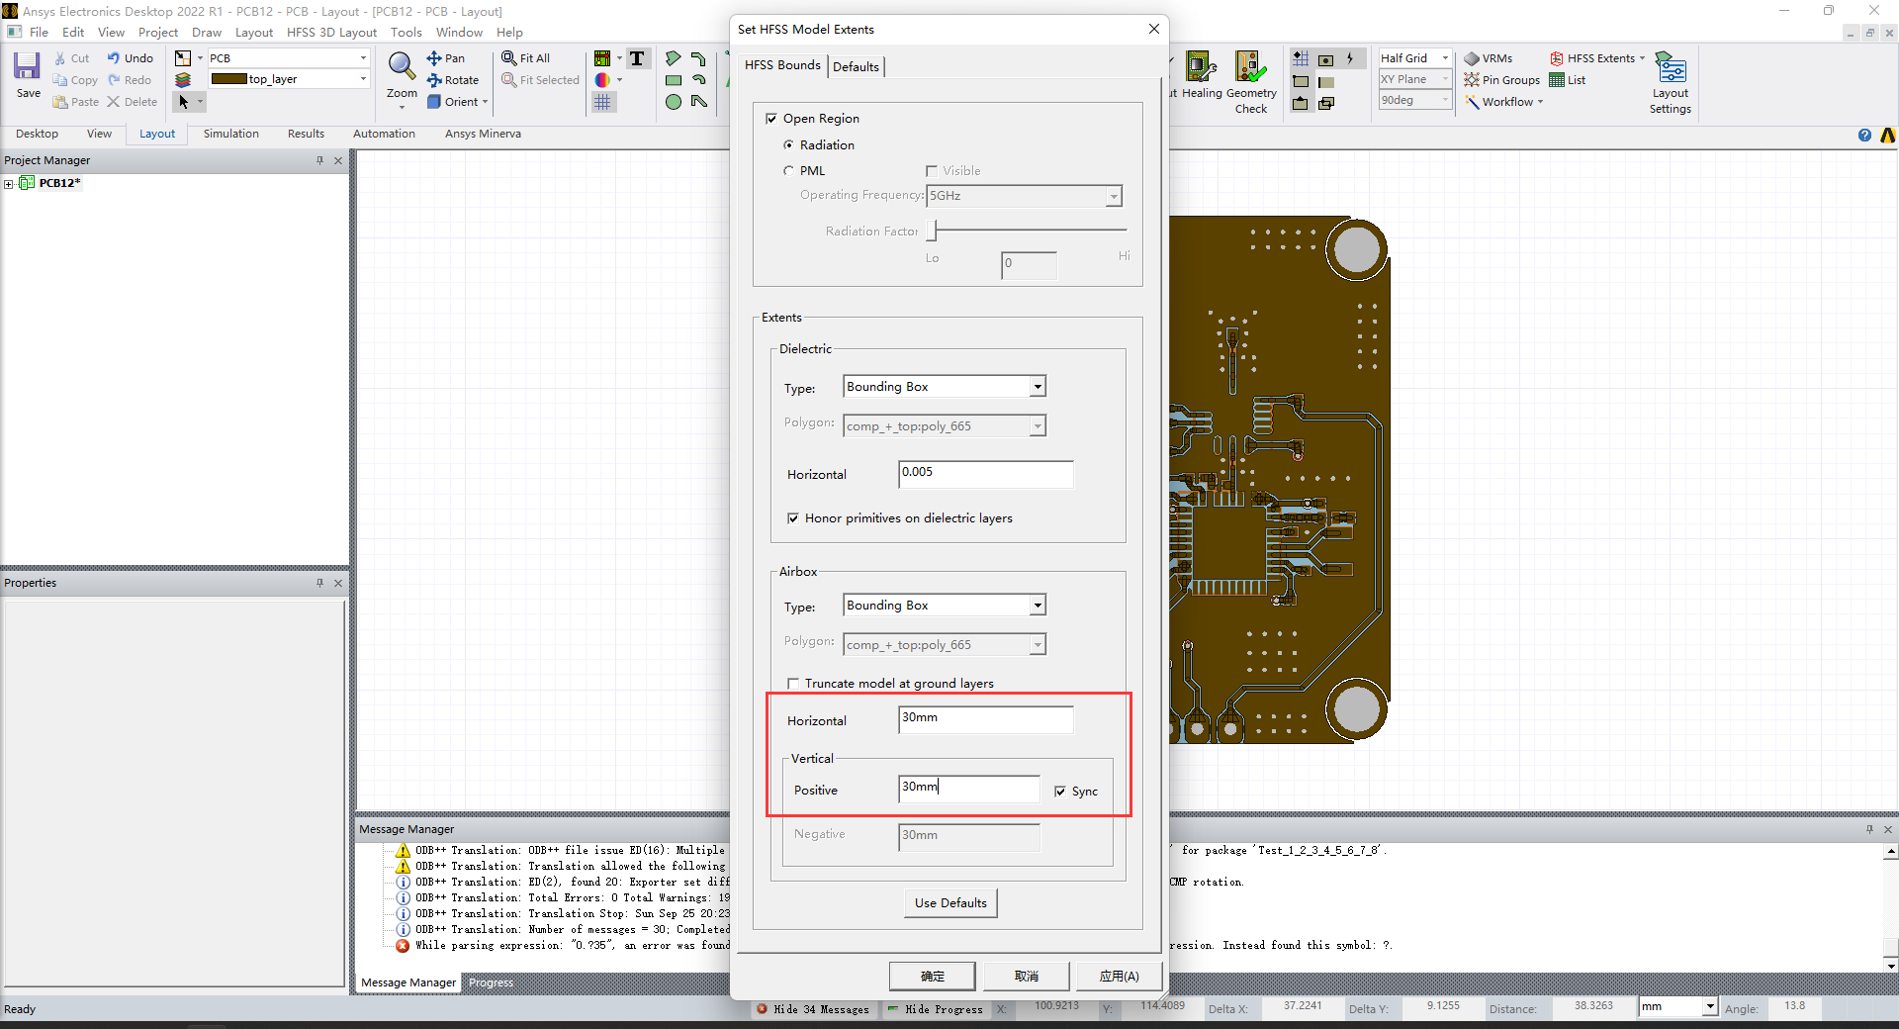Viewport: 1899px width, 1029px height.
Task: Click the Airbox Horizontal 30mm field
Action: (986, 719)
